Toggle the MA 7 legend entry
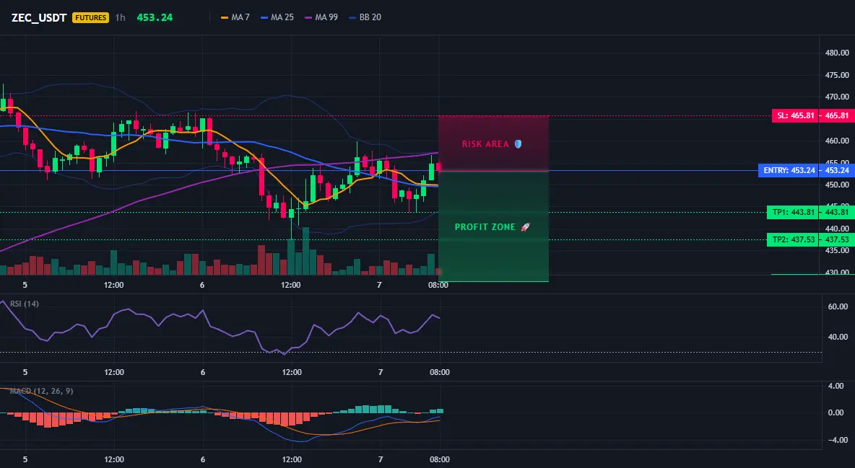Viewport: 855px width, 468px height. [x=235, y=17]
